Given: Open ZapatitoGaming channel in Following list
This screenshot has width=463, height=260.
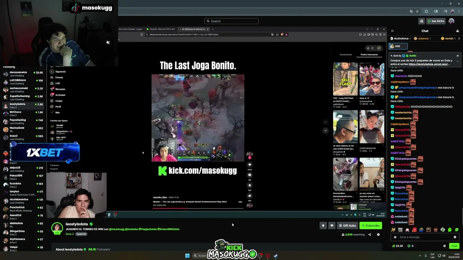Looking at the screenshot, I should (x=23, y=97).
